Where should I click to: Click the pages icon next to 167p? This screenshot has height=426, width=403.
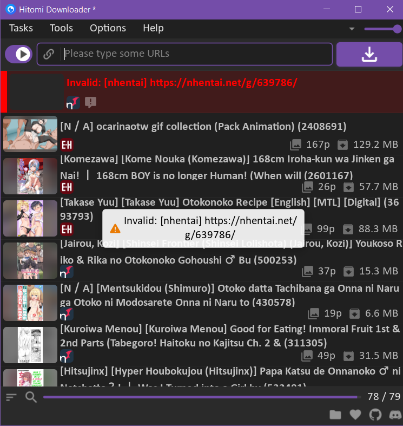tap(295, 145)
